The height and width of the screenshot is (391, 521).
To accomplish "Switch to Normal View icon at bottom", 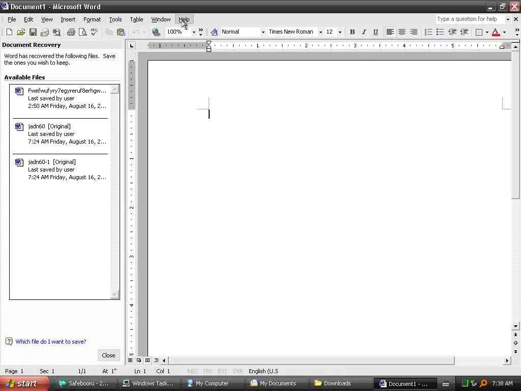I will [130, 360].
